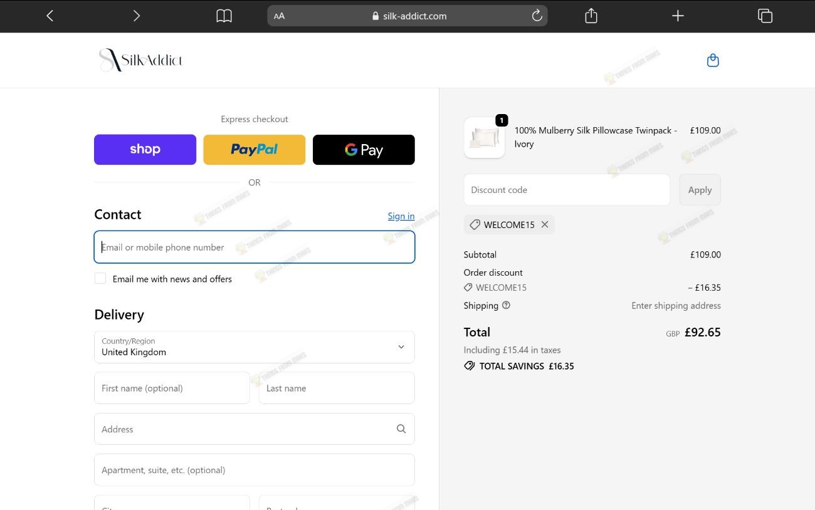
Task: Click the Sign in link
Action: point(401,216)
